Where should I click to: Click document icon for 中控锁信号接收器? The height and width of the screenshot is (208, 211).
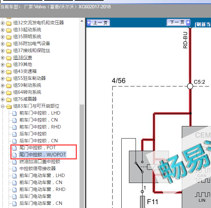pyautogui.click(x=15, y=169)
